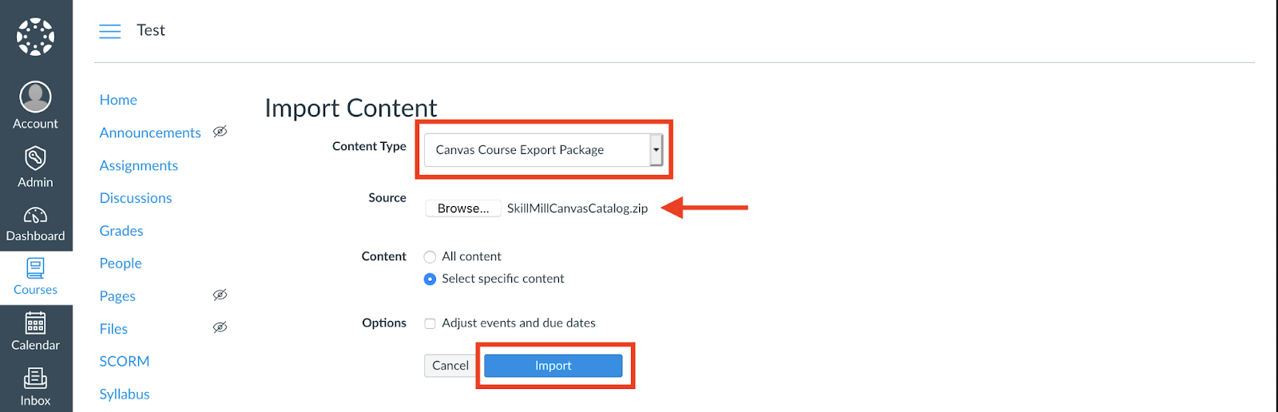Screen dimensions: 1278x412
Task: Select the All content radio button
Action: (x=430, y=257)
